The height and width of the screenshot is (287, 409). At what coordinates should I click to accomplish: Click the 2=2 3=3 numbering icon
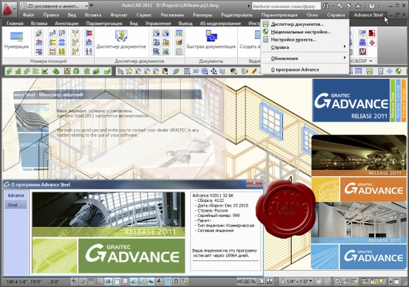pyautogui.click(x=52, y=51)
